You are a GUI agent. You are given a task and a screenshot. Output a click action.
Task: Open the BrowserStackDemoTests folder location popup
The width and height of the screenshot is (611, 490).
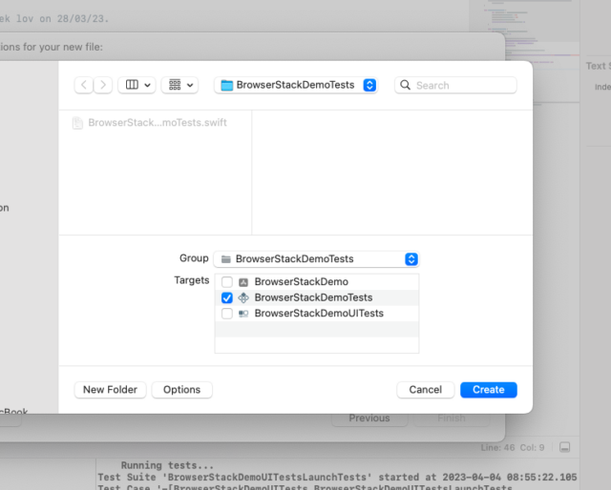point(296,85)
